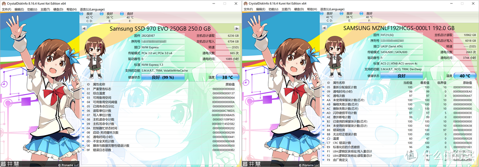
Task: Open 硬盘(D) menu in left 970 EVO window
Action: tap(59, 9)
